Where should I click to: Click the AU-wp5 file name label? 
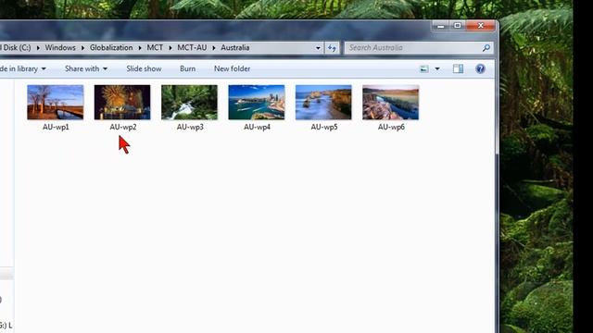324,128
